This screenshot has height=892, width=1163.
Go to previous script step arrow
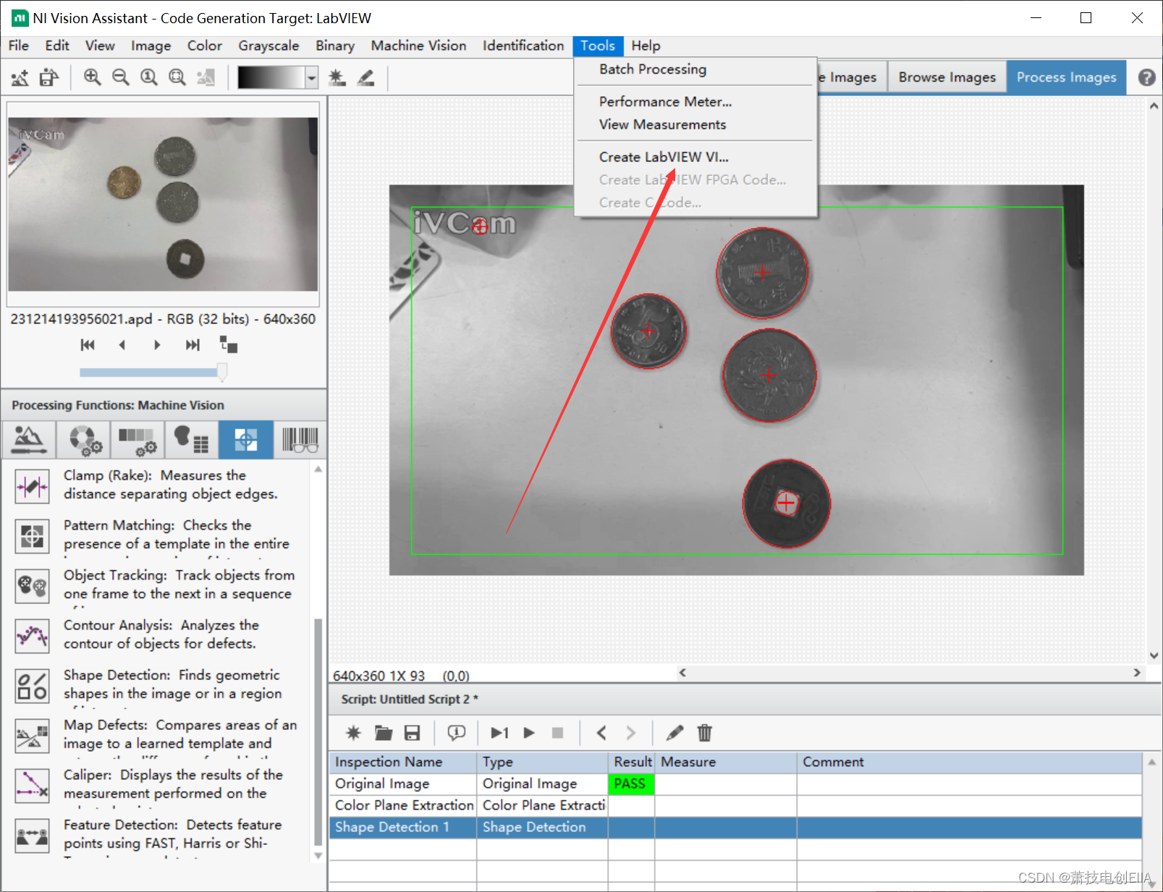tap(601, 733)
